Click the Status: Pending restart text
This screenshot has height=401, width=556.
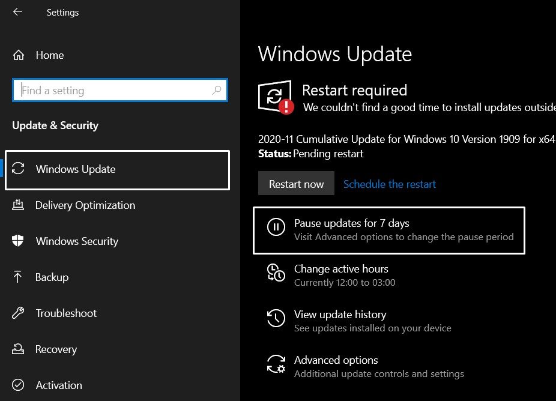tap(310, 154)
